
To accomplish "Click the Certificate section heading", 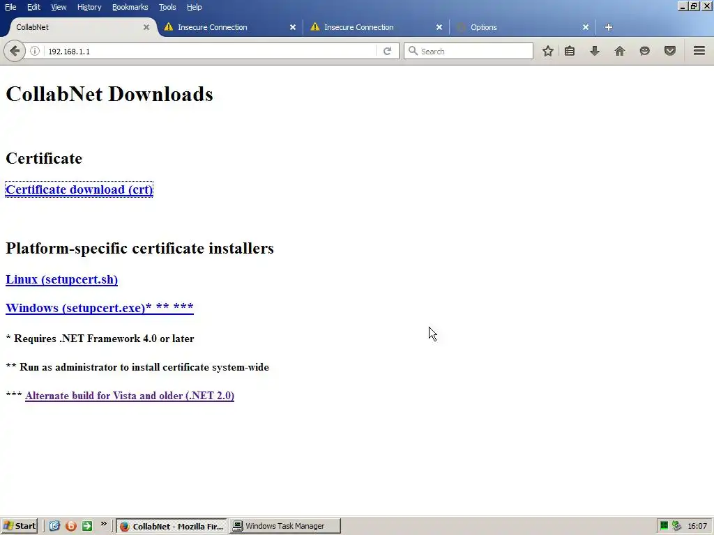I will [44, 158].
